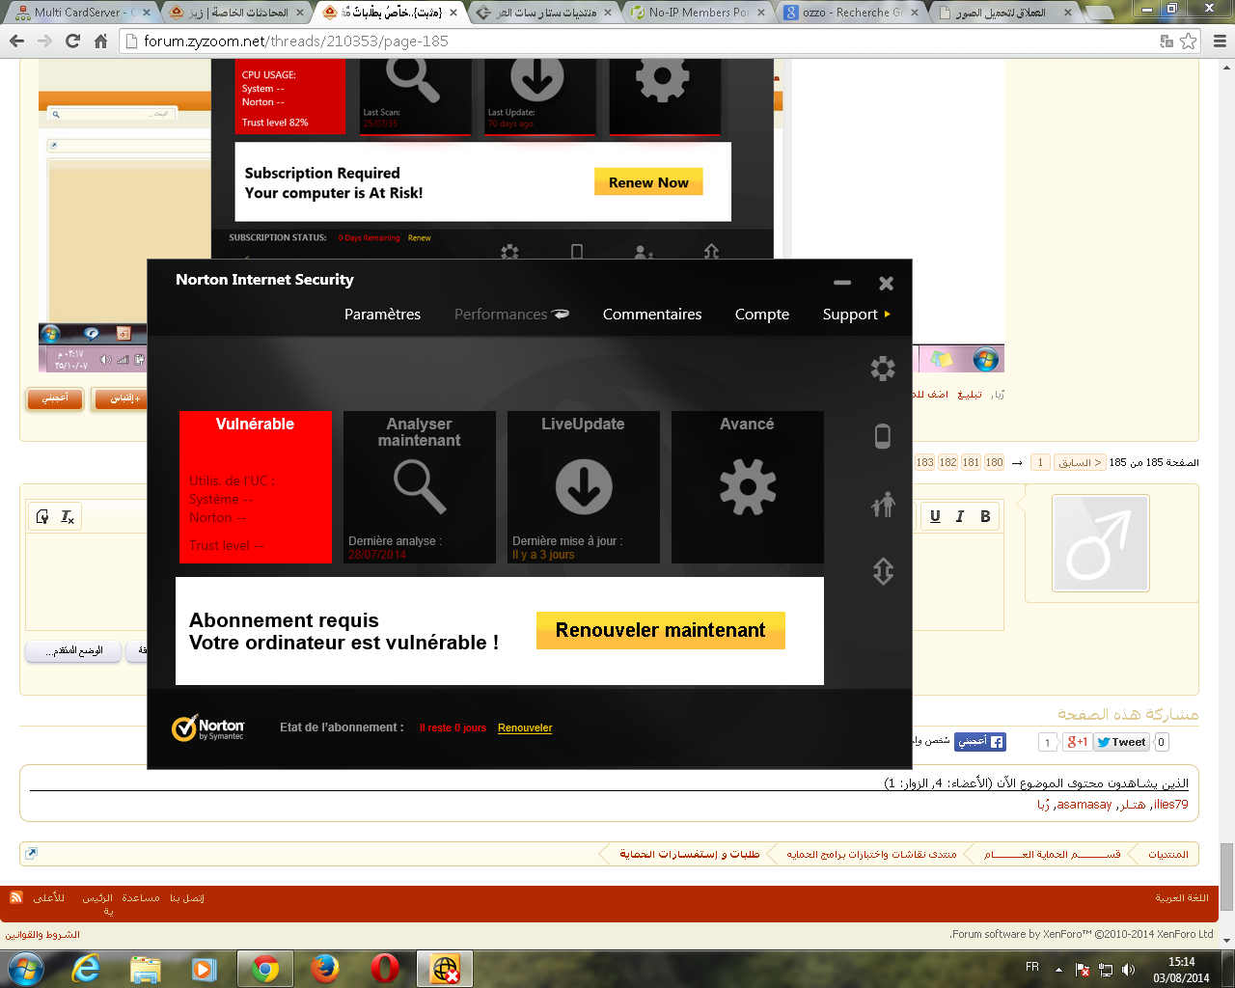
Task: Open Windows Start button
Action: 25,969
